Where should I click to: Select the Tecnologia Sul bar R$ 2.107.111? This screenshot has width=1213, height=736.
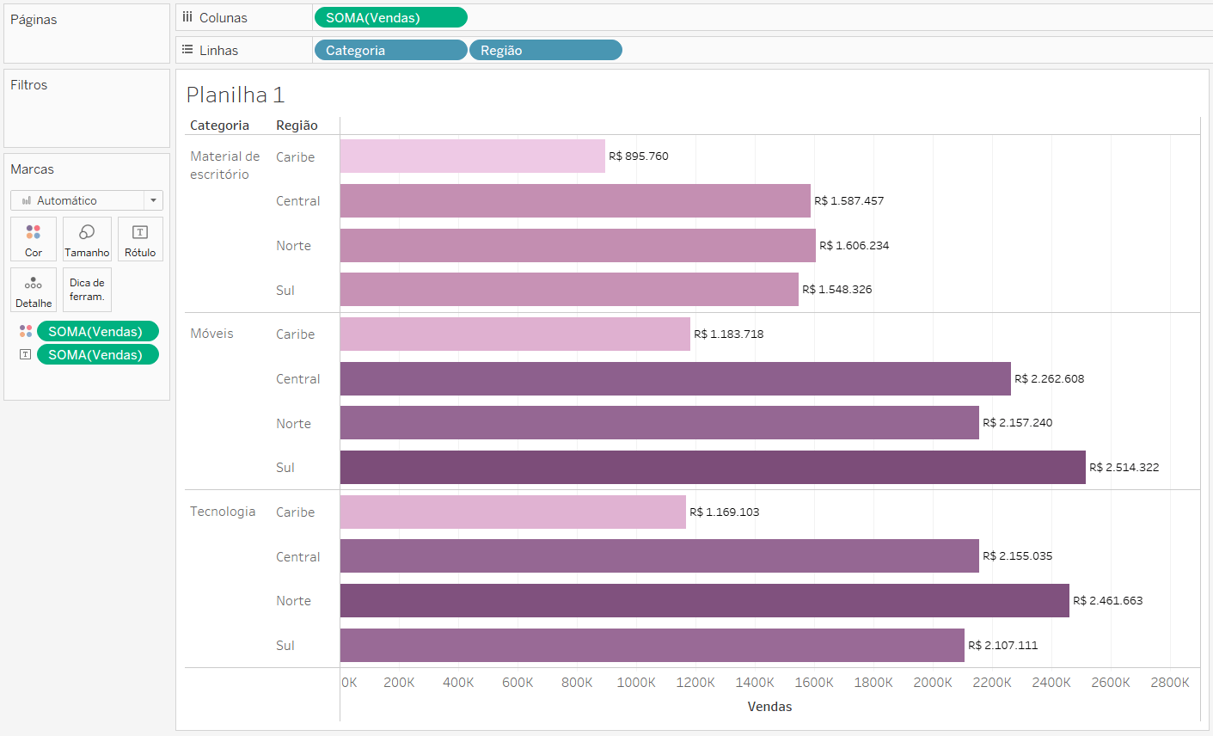[652, 645]
